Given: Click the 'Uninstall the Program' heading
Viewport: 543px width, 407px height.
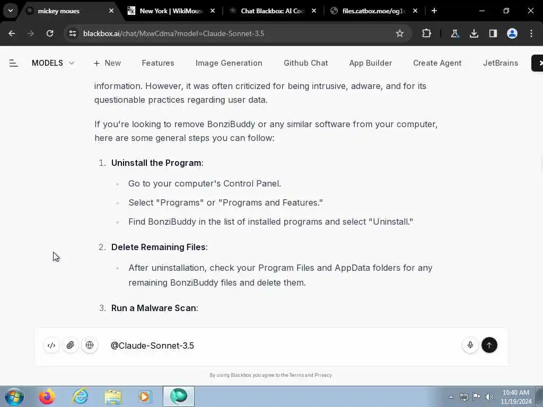Looking at the screenshot, I should pos(156,163).
